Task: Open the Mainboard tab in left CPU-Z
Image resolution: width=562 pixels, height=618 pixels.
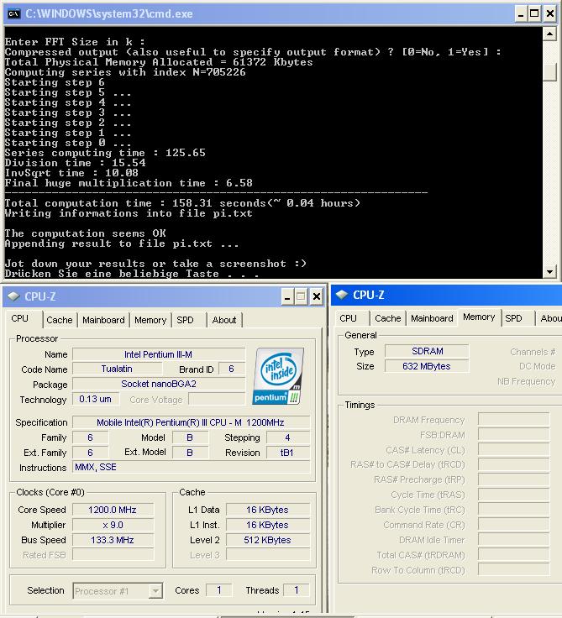Action: (103, 320)
